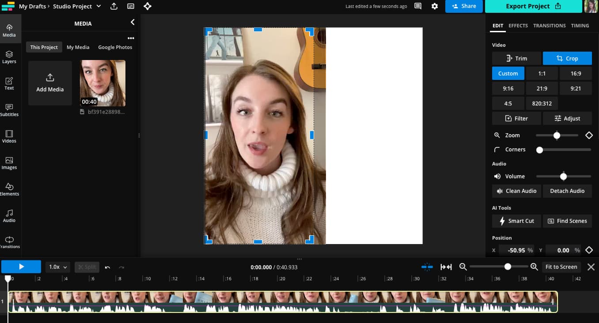
Task: Open the 1.0x playback speed dropdown
Action: pyautogui.click(x=59, y=267)
